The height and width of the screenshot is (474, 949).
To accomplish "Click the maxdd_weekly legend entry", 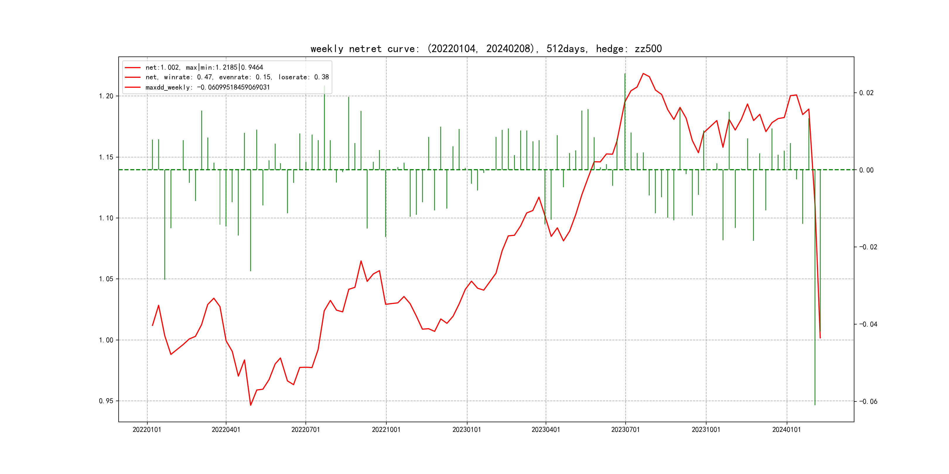I will (207, 87).
